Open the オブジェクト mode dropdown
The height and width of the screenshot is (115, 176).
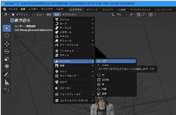23,15
